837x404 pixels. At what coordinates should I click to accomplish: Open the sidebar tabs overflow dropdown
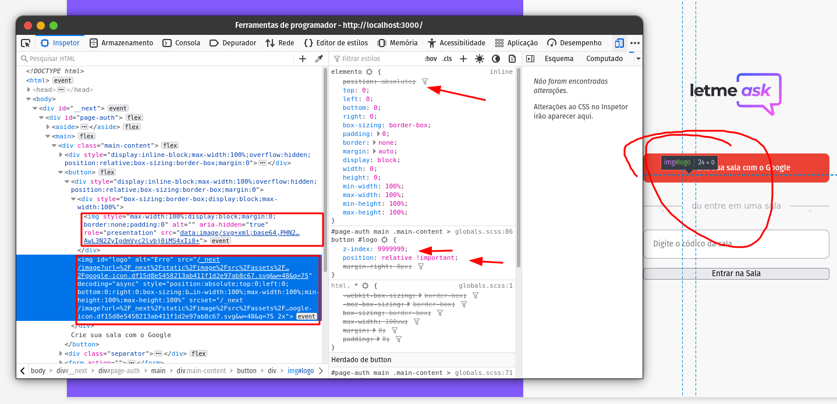click(638, 59)
